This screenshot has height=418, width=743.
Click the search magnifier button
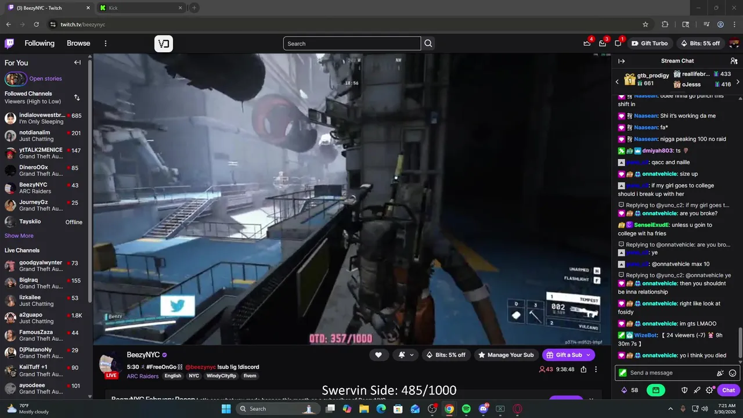click(428, 44)
